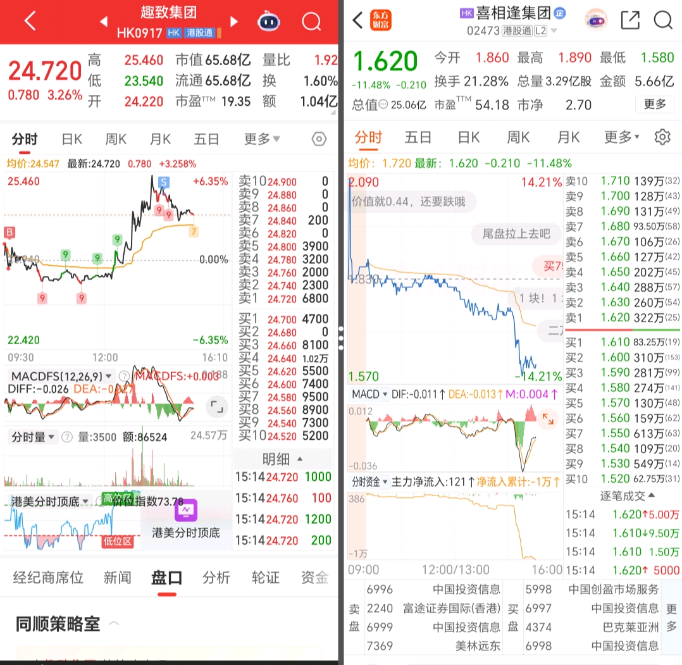Collapse 同顺策略室 section
682x665 pixels.
point(114,623)
